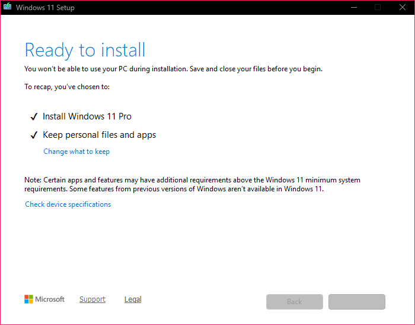Click the 'Install Windows 11 Pro' text
This screenshot has width=415, height=325.
point(87,116)
